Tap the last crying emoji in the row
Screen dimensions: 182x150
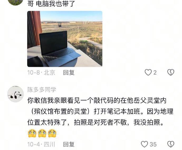tap(52, 133)
